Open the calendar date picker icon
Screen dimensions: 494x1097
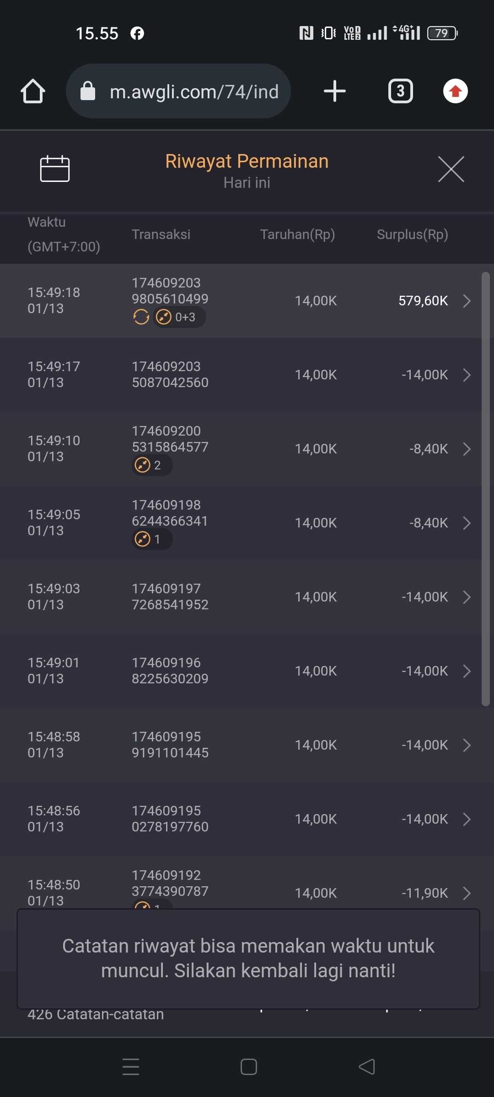point(55,169)
